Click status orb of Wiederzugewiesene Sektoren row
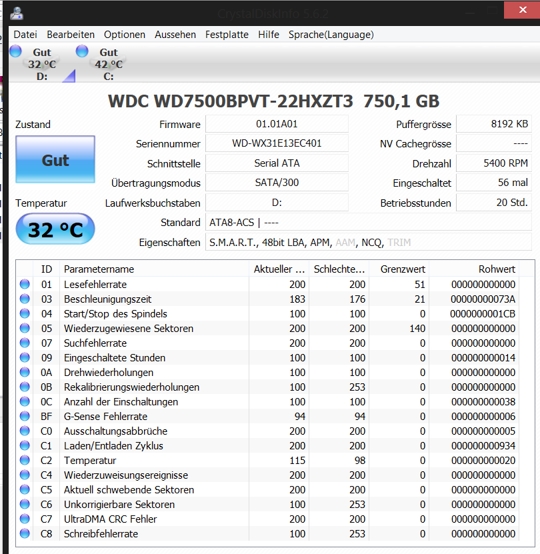 click(x=25, y=328)
